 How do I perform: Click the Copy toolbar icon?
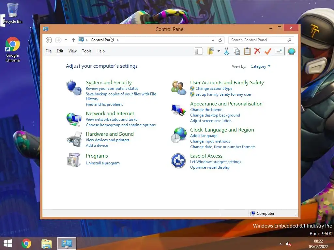(237, 51)
